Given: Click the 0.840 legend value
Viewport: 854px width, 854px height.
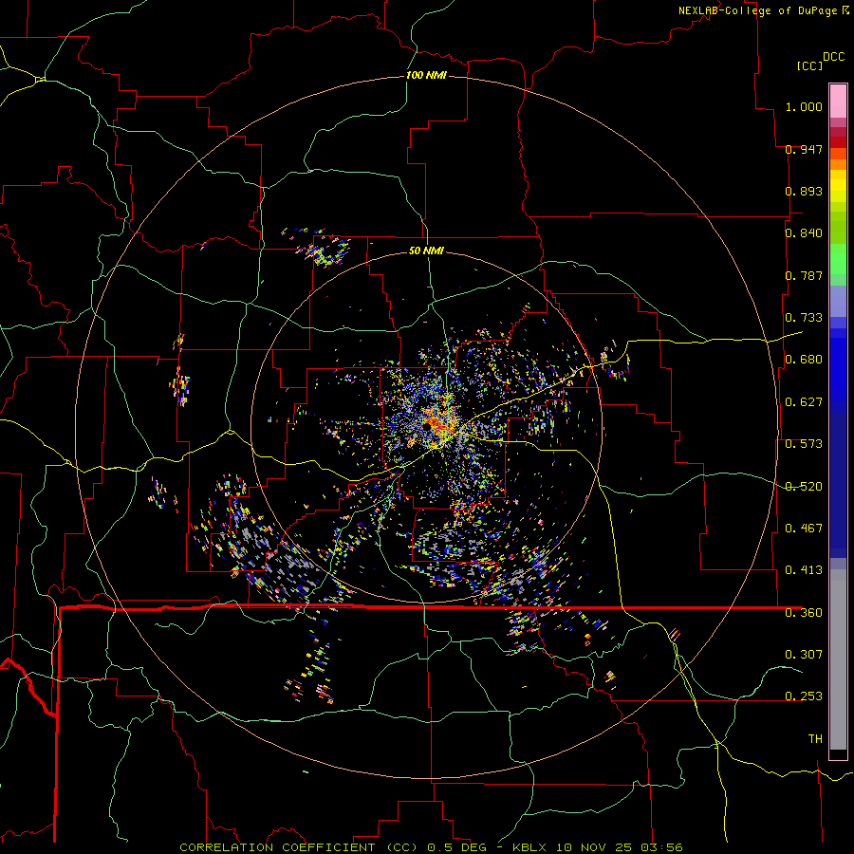Looking at the screenshot, I should [x=804, y=233].
